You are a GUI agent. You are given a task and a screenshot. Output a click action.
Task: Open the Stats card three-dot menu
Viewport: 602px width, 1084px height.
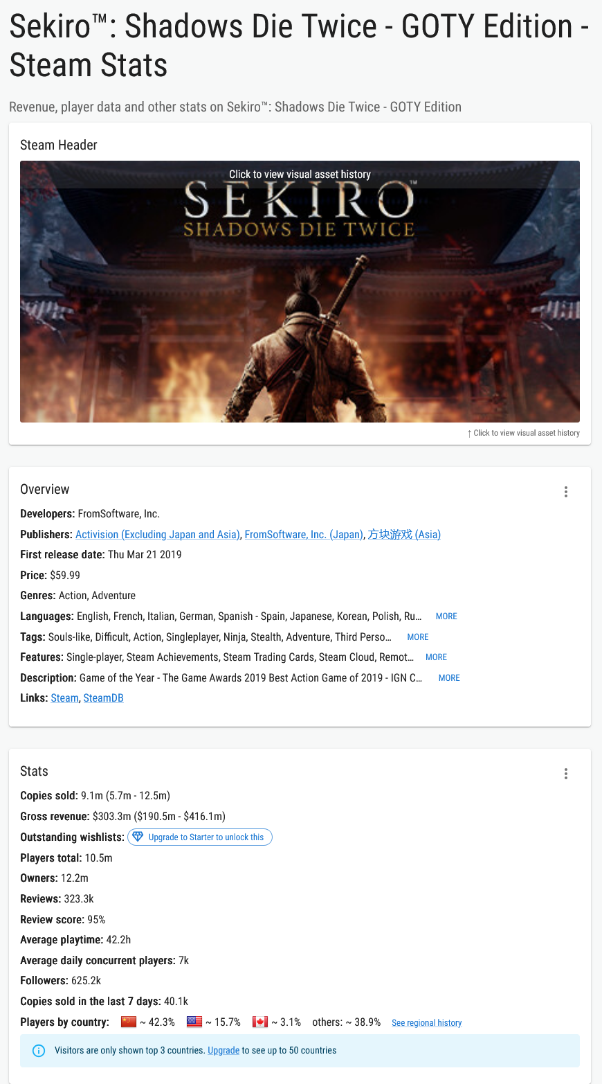click(x=566, y=774)
